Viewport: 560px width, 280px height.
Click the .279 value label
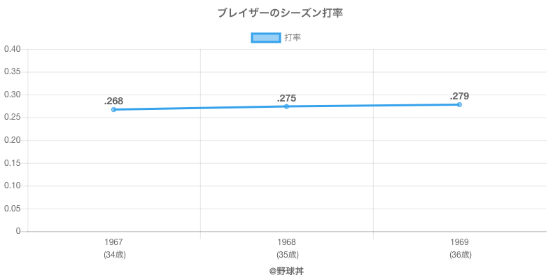pyautogui.click(x=459, y=96)
